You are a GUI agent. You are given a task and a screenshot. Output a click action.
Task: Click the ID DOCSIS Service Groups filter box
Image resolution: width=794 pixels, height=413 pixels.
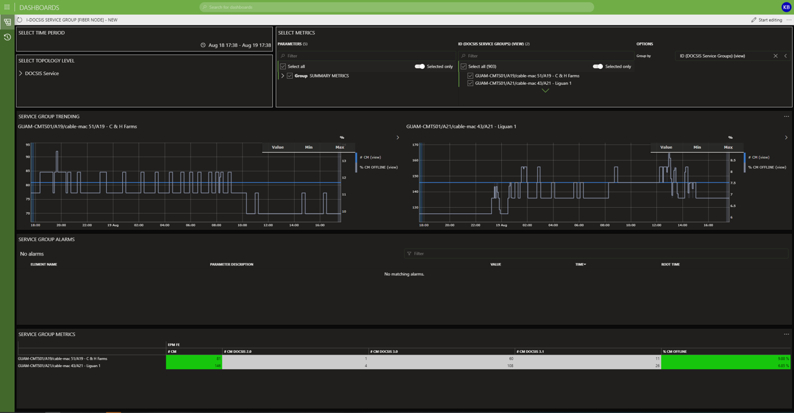pos(545,56)
